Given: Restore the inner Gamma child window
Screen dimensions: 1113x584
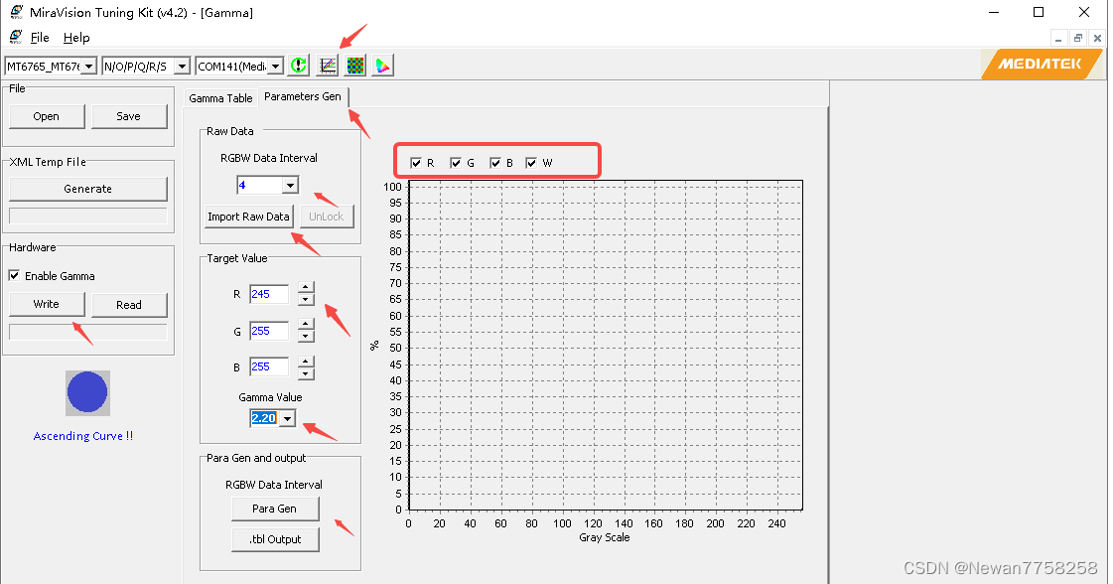Looking at the screenshot, I should click(1077, 39).
